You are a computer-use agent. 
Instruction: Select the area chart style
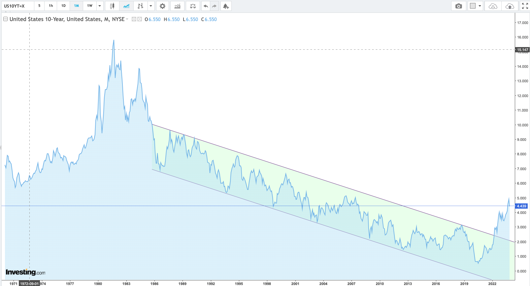coord(126,6)
